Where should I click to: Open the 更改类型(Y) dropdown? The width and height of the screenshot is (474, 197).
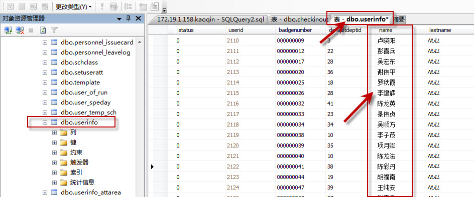tap(74, 6)
